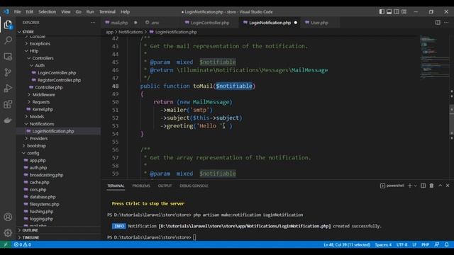The width and height of the screenshot is (454, 255).
Task: Click PHP language mode in status bar
Action: [x=425, y=244]
